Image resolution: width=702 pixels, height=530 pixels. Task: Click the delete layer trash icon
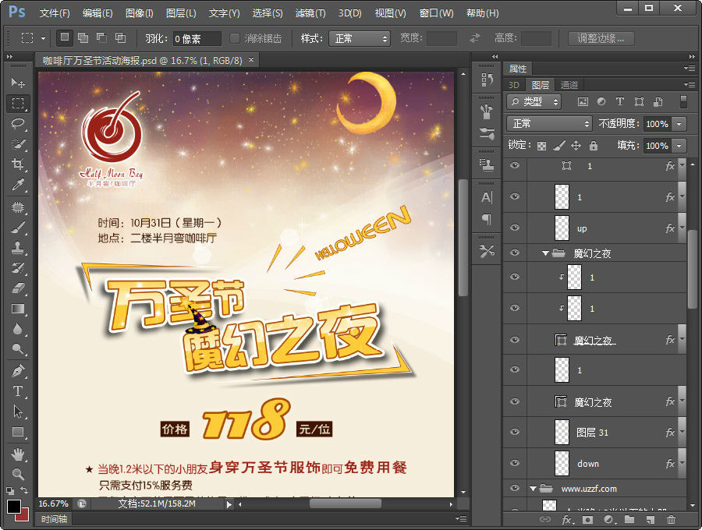tap(671, 520)
